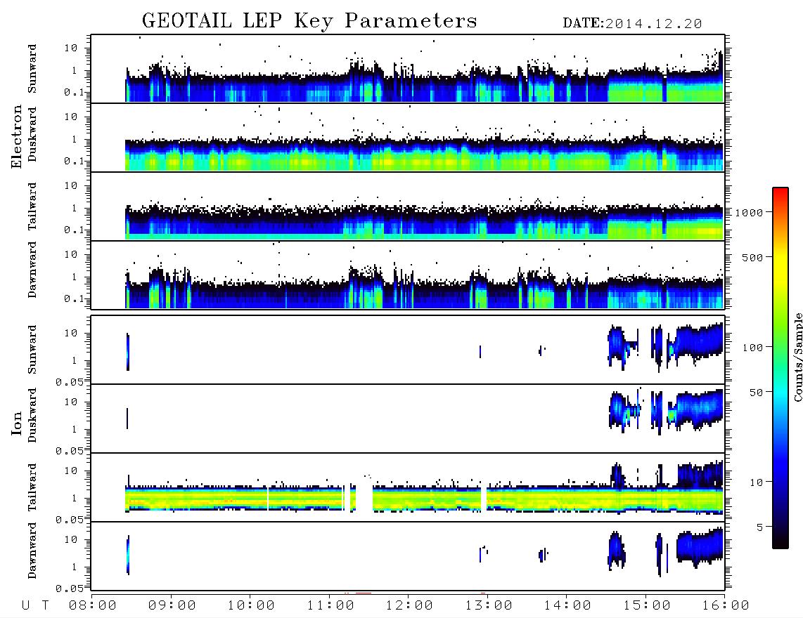Click the 16:00 time axis label
Viewport: 803px width, 618px height.
point(726,606)
